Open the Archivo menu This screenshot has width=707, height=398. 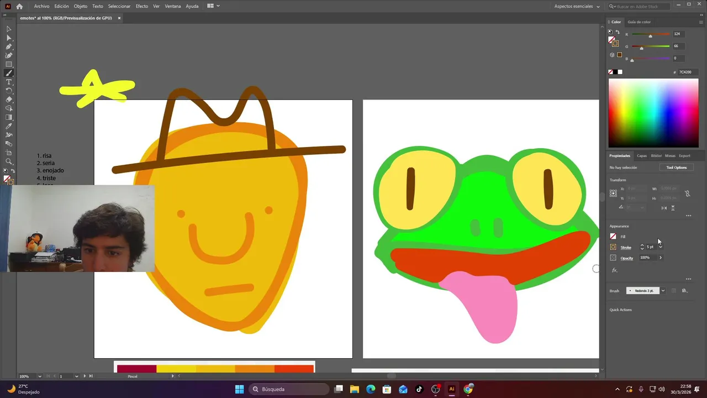tap(41, 6)
